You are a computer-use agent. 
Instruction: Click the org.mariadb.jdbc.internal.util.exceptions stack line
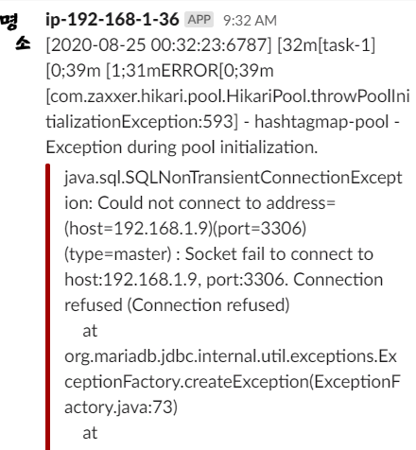231,356
